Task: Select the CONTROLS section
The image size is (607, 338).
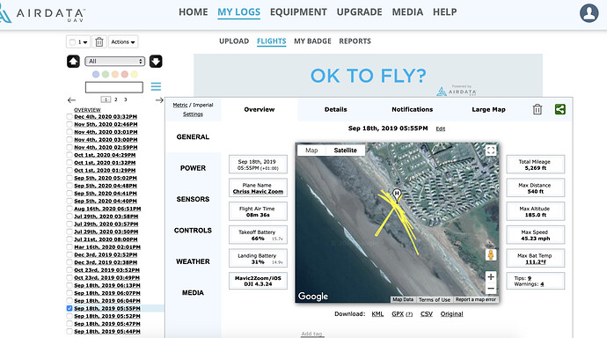Action: (193, 231)
